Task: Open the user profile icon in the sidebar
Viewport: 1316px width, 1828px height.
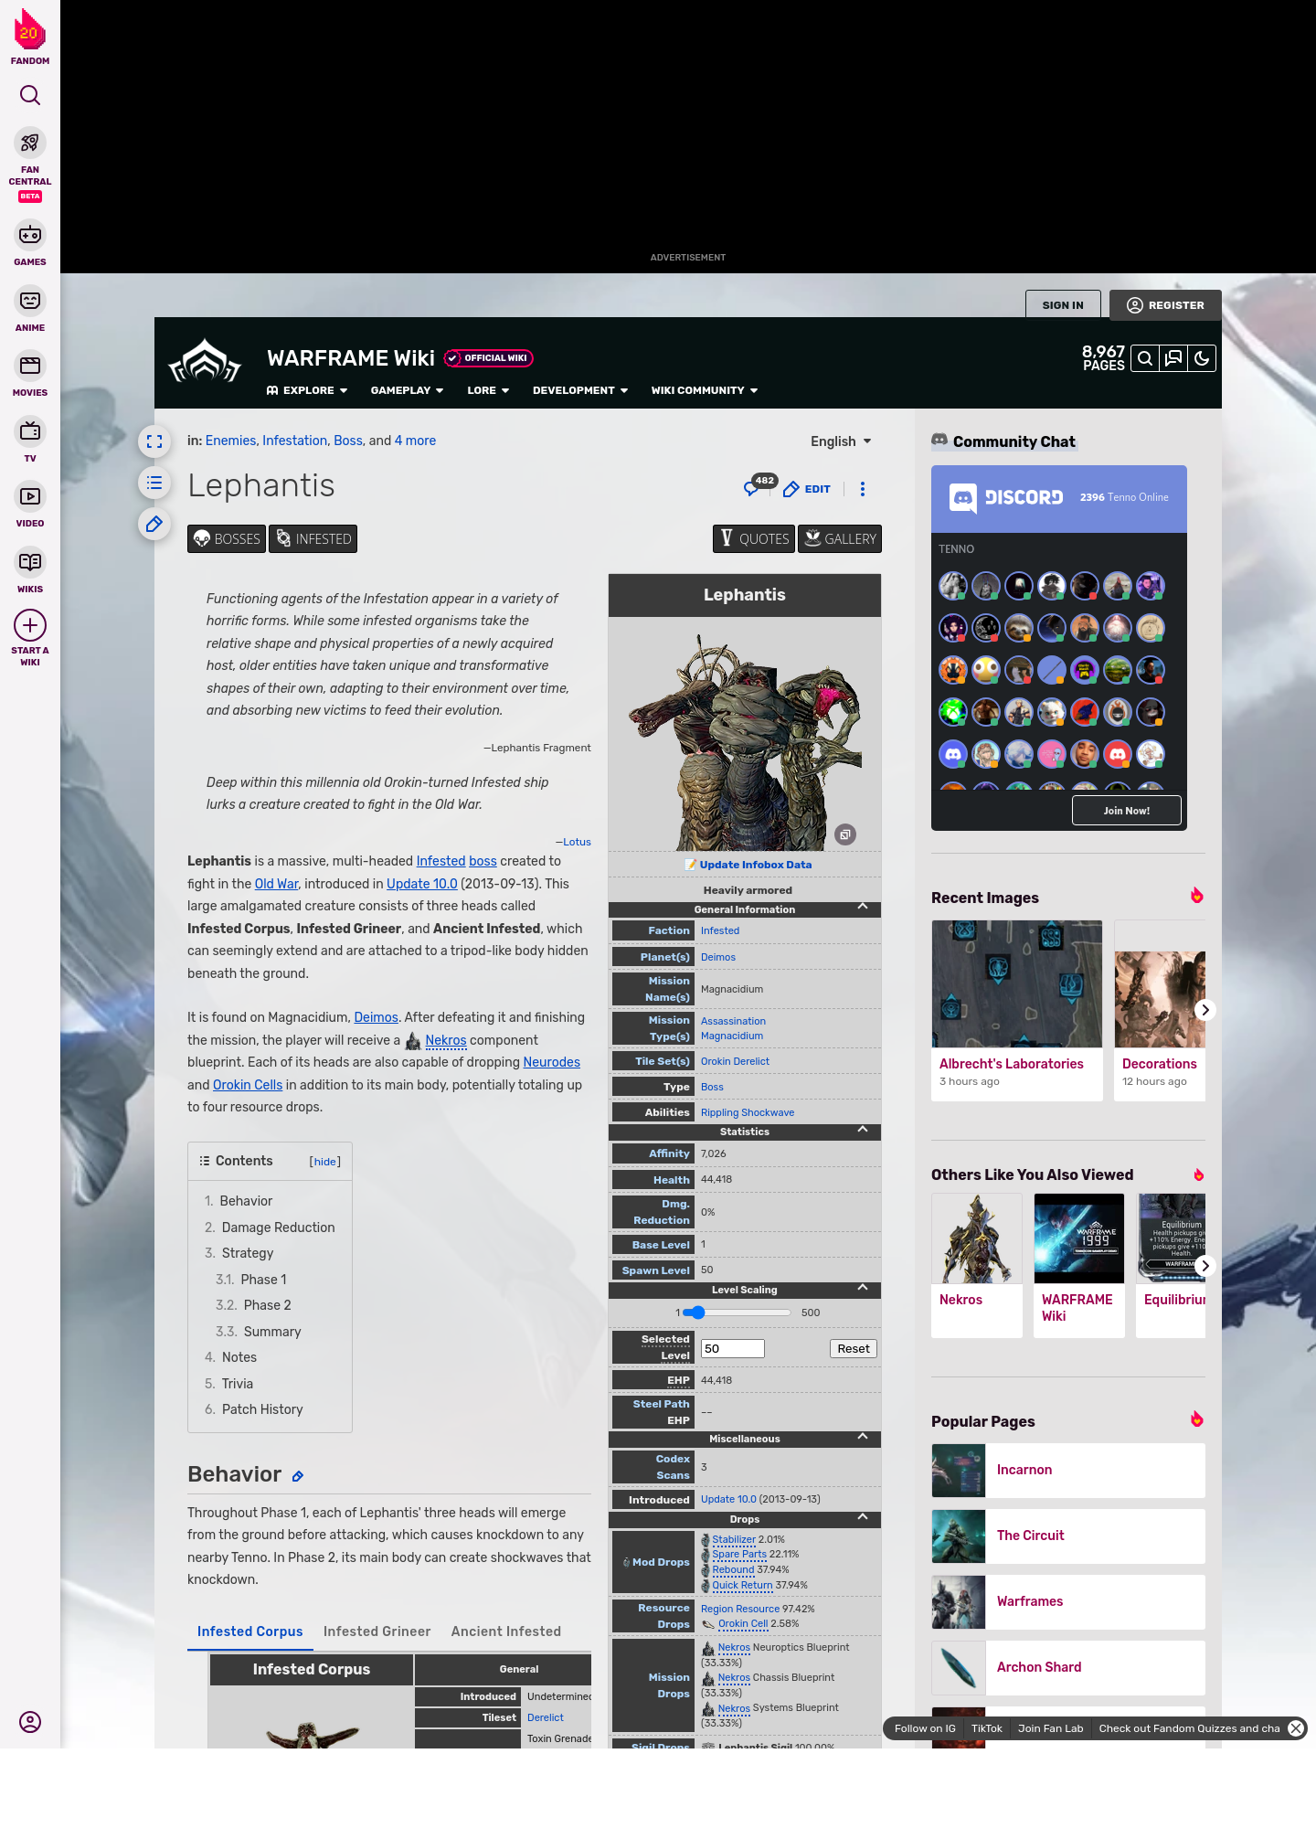Action: coord(30,1722)
